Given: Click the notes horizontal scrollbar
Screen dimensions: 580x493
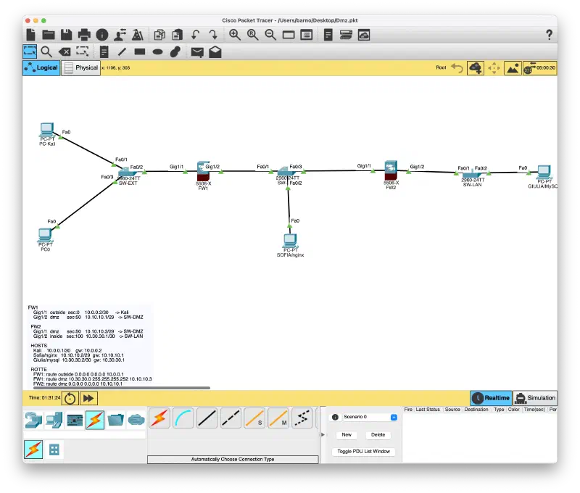Looking at the screenshot, I should [121, 388].
